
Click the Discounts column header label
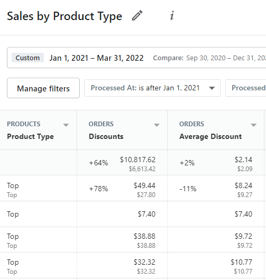[x=106, y=136]
